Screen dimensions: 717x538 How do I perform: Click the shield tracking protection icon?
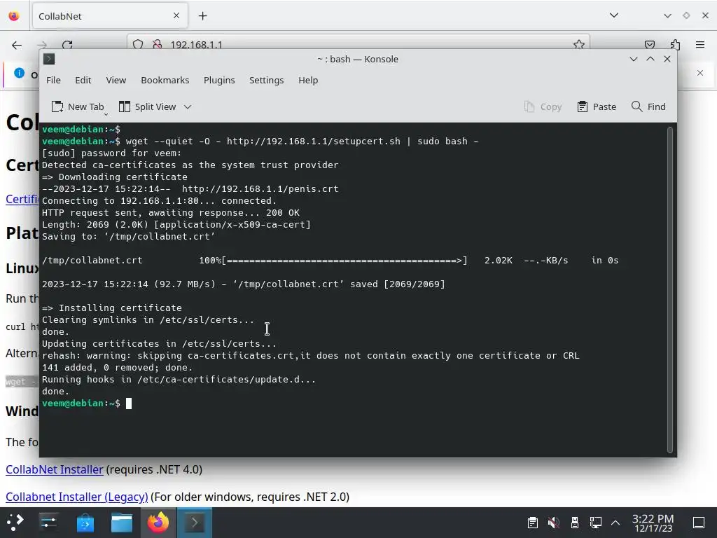[x=138, y=45]
